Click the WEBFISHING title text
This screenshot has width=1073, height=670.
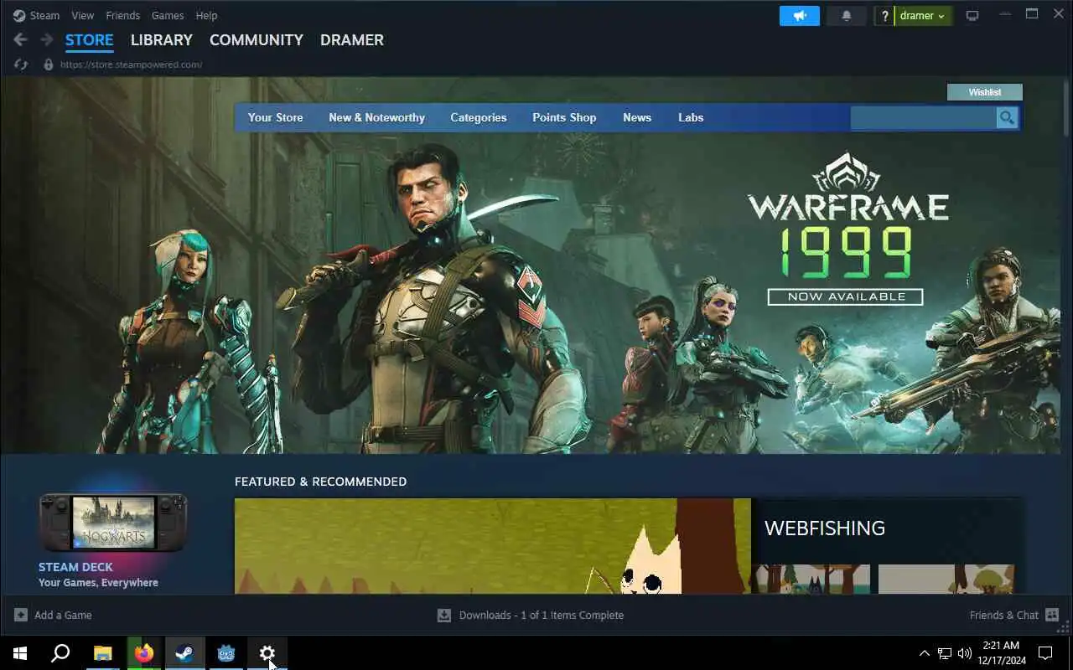(825, 528)
